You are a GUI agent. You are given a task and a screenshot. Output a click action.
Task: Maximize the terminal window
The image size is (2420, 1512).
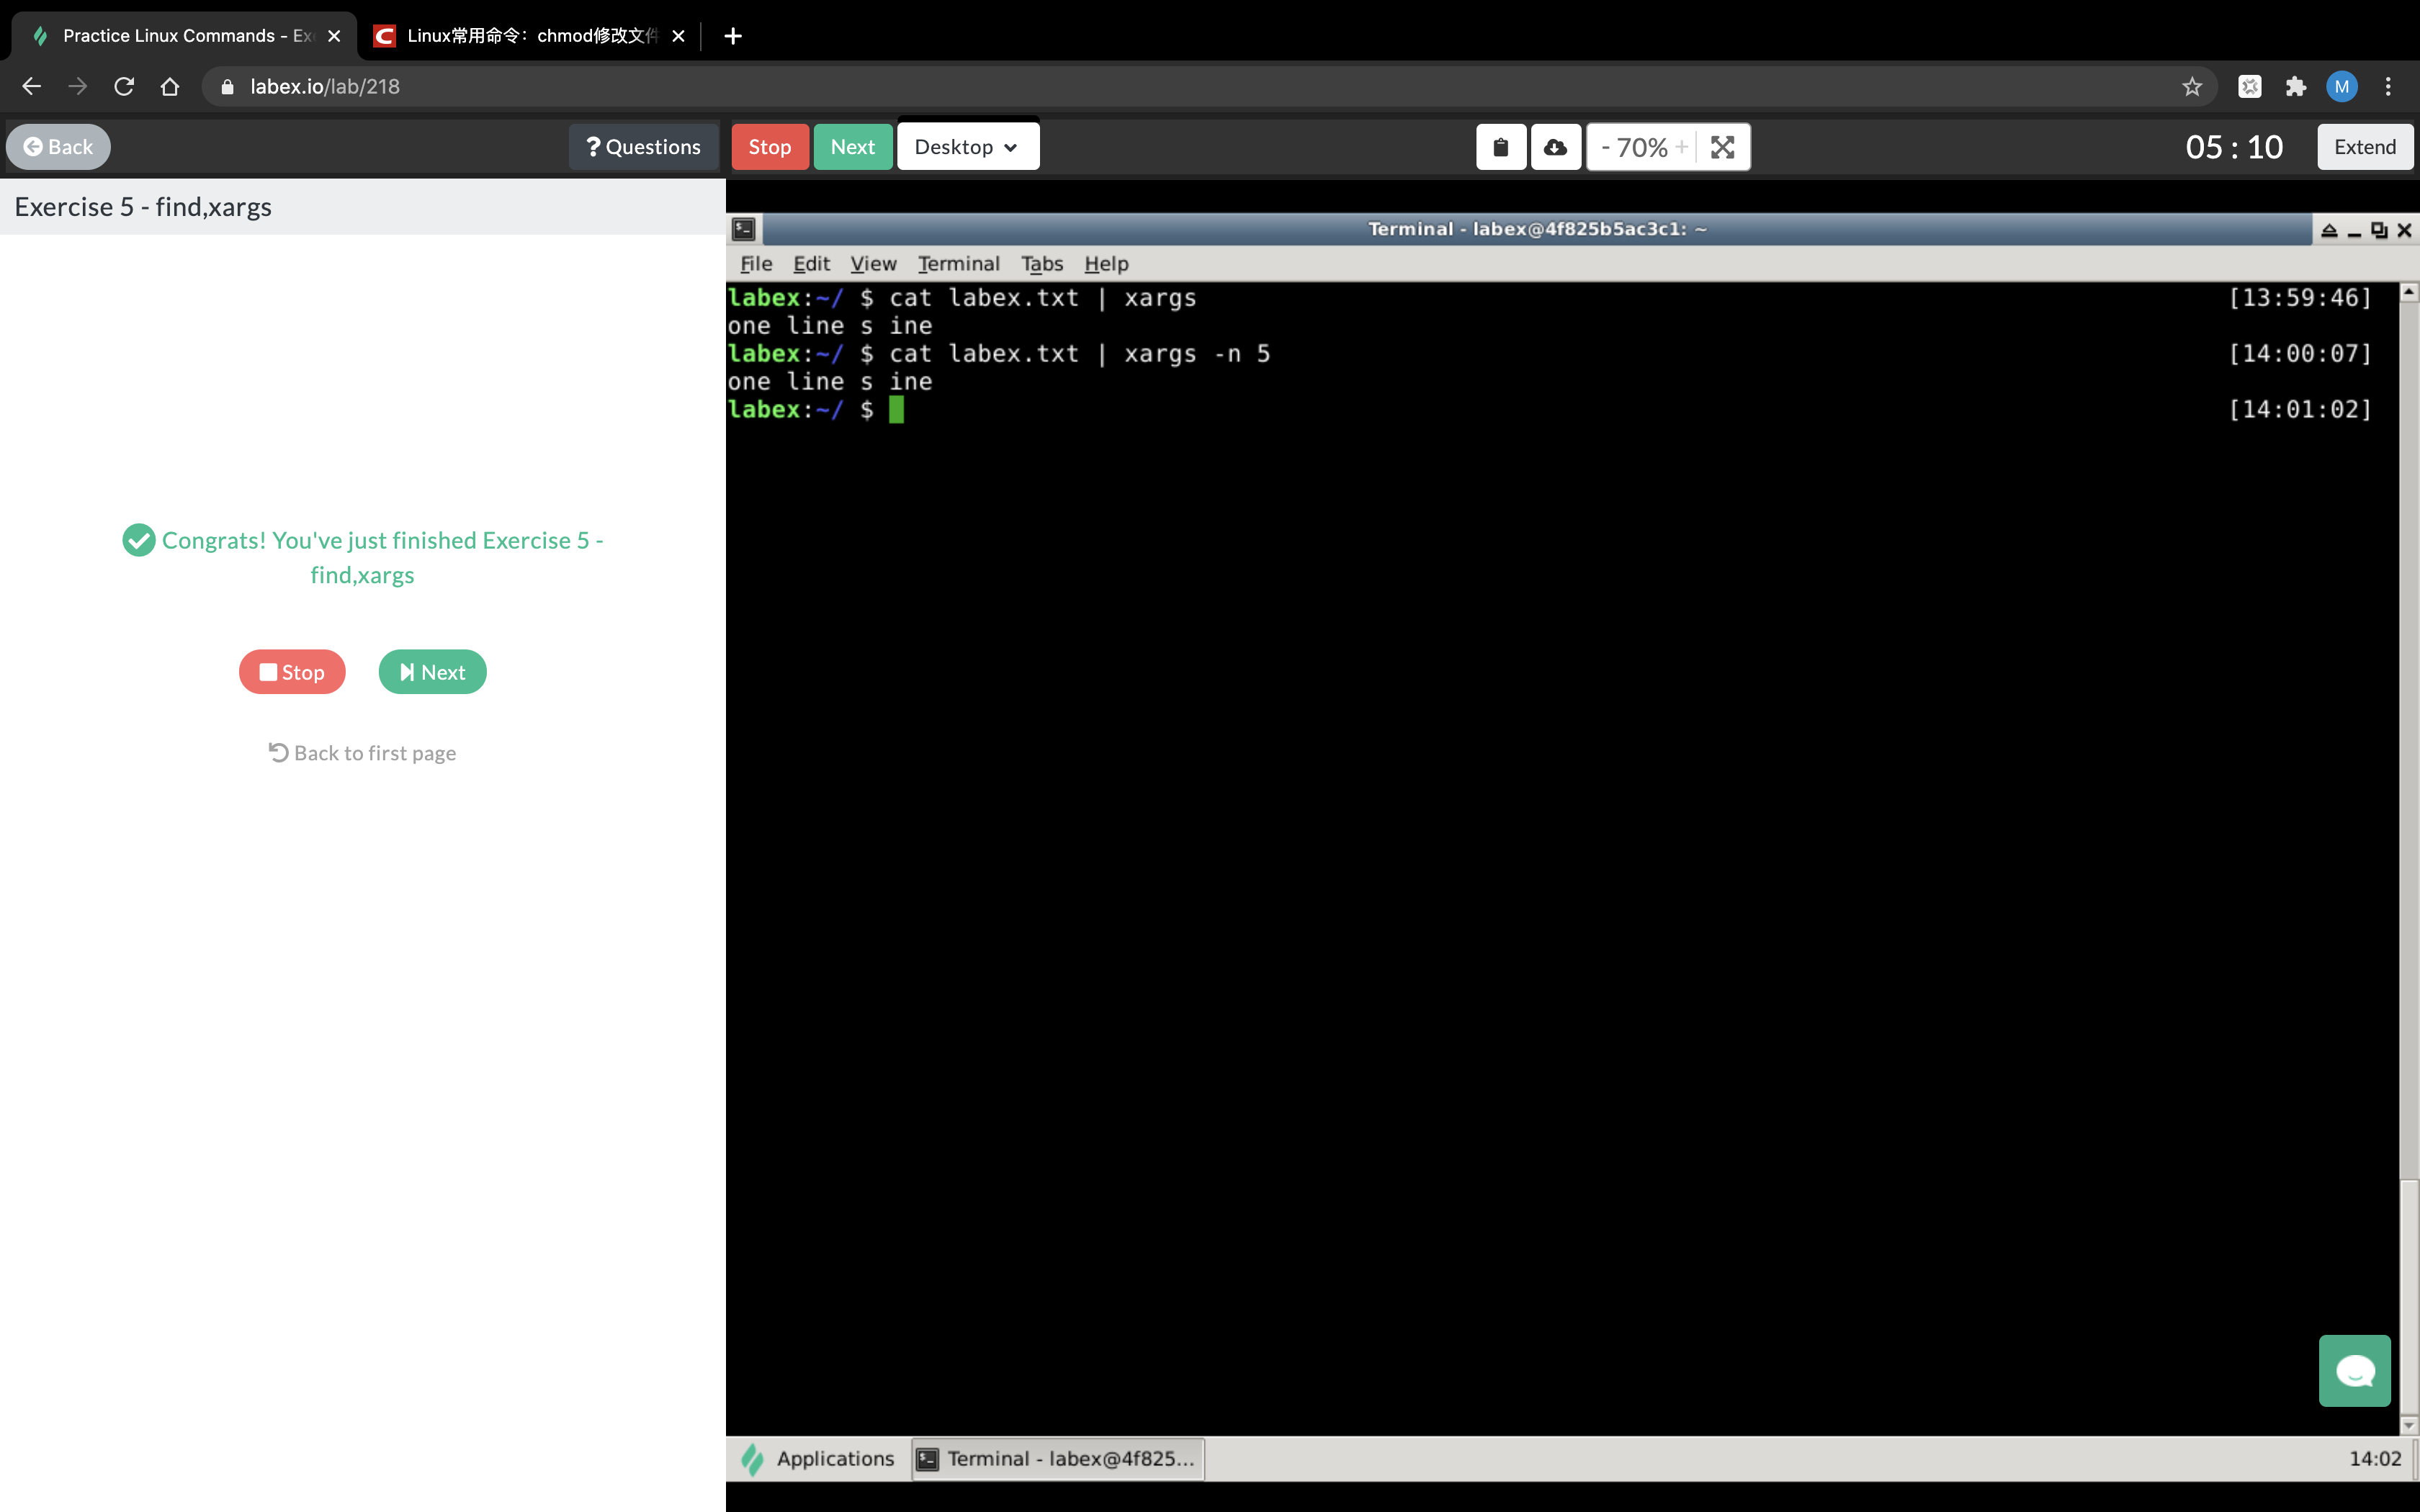2379,230
